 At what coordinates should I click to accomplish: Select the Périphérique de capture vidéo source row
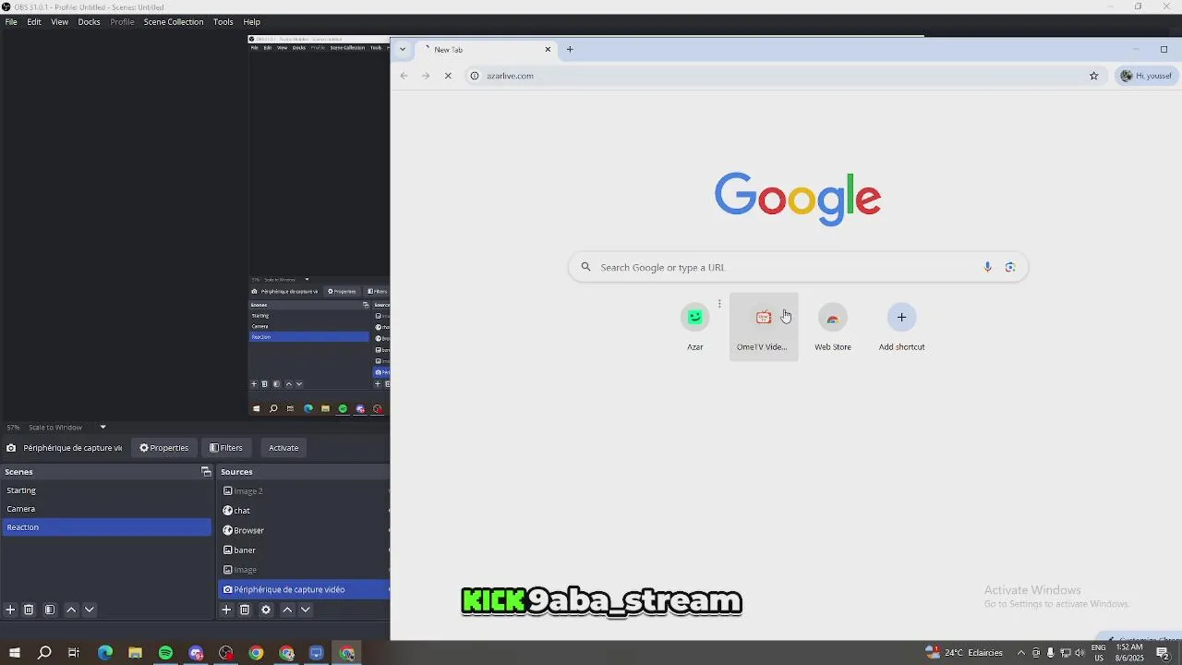pyautogui.click(x=305, y=589)
